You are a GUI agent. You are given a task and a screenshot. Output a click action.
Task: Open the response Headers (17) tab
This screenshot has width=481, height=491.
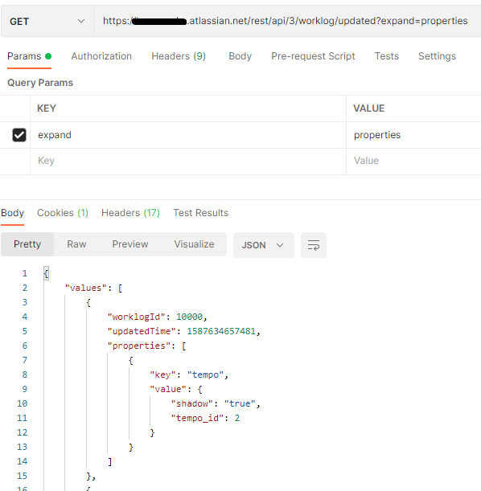(130, 213)
